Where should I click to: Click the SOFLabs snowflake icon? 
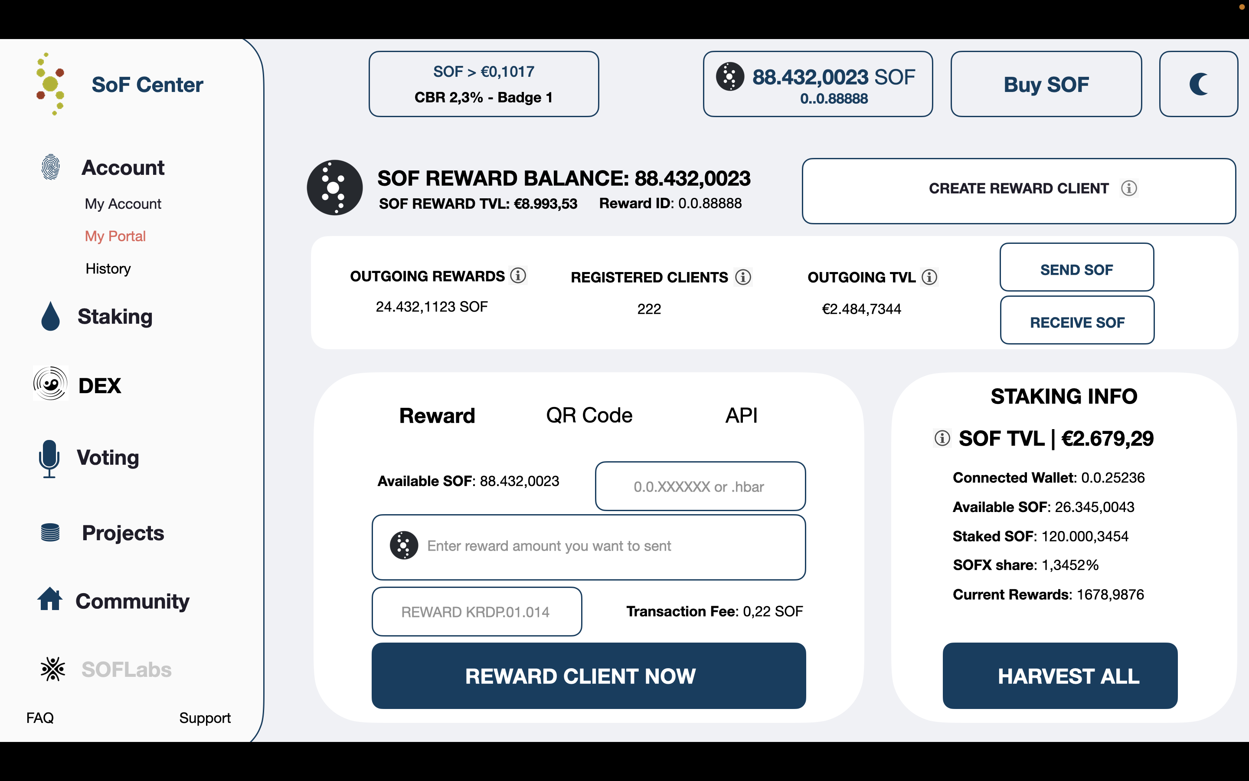tap(52, 669)
